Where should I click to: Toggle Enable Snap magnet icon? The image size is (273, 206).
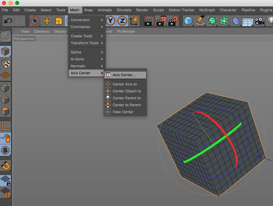[x=6, y=165]
